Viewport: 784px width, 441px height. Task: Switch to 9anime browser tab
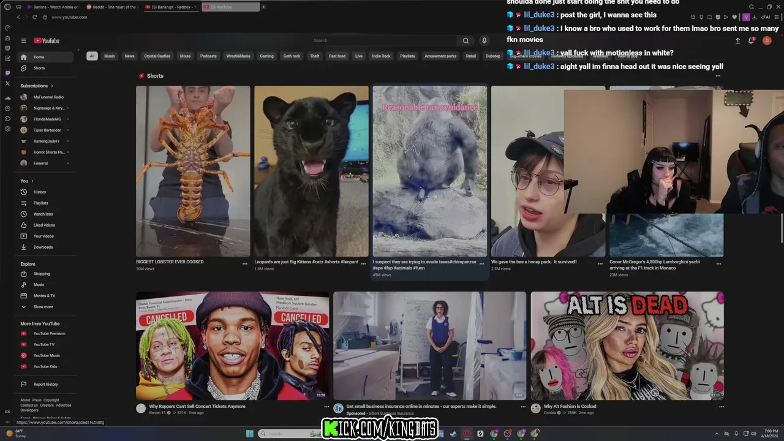pos(53,7)
